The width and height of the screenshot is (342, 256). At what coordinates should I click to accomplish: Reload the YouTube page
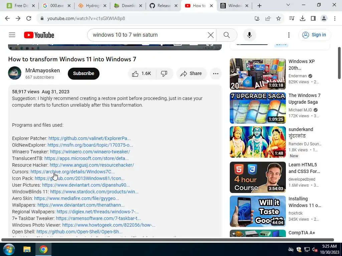tap(29, 18)
